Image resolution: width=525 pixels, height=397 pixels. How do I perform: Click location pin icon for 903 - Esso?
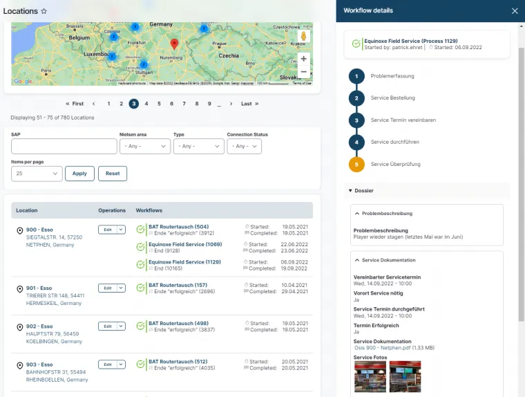[x=20, y=365]
